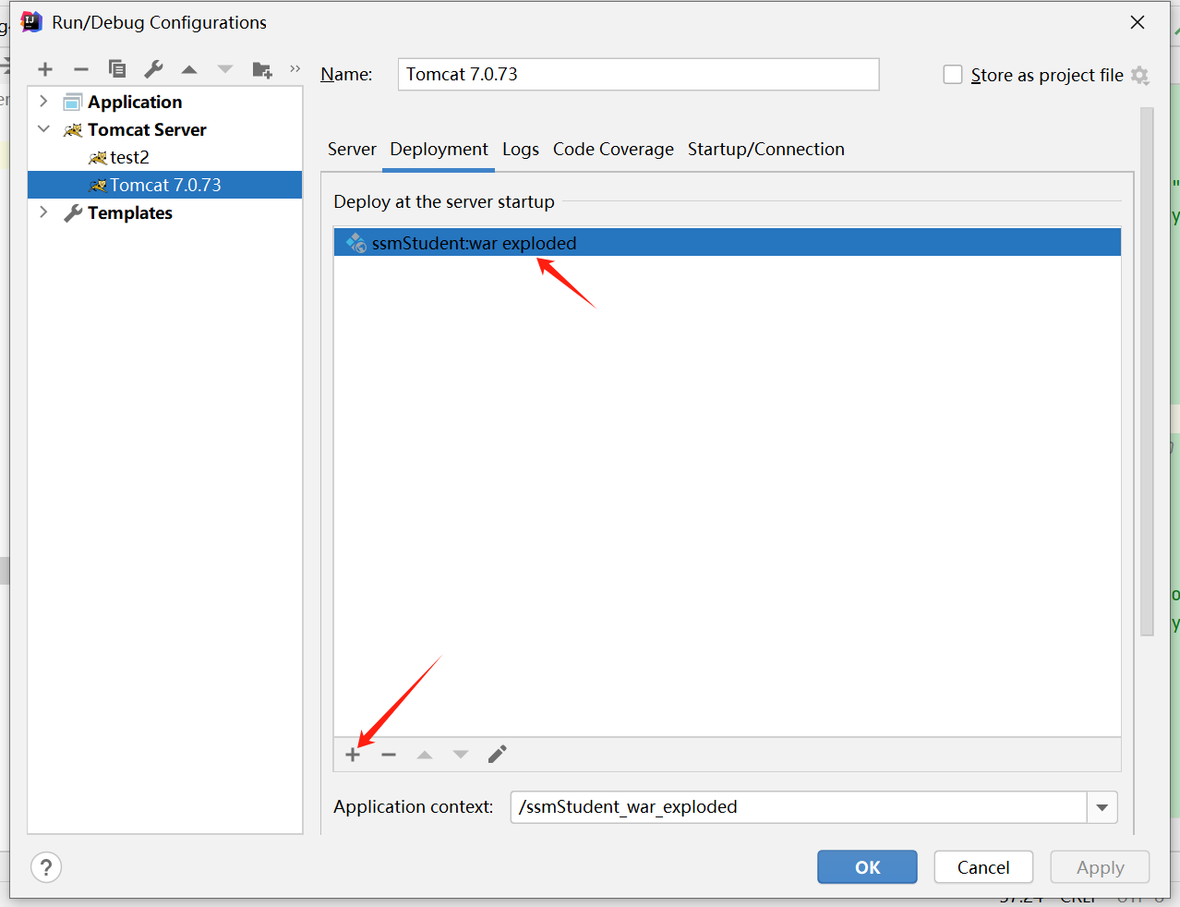Collapse the Tomcat Server tree node
The width and height of the screenshot is (1180, 907).
pos(43,129)
